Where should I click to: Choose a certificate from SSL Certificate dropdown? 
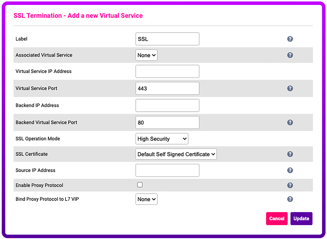pos(176,154)
